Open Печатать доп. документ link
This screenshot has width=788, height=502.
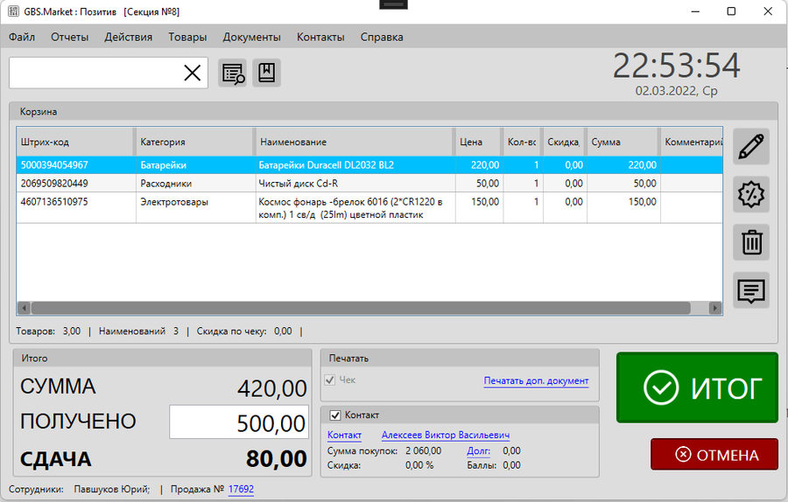click(536, 381)
